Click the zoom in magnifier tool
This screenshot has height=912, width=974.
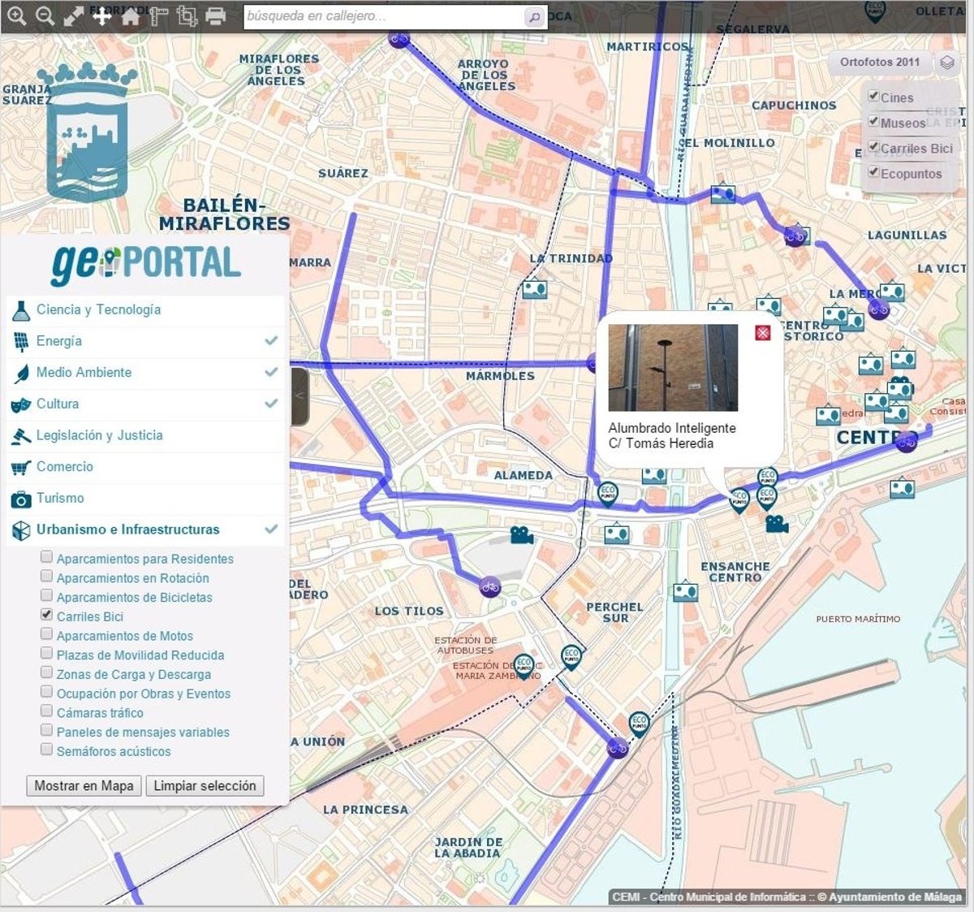coord(16,15)
